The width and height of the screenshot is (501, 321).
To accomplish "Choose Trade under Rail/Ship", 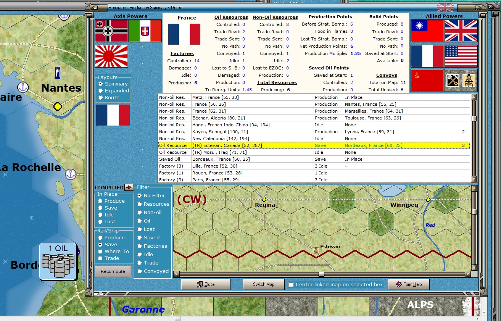I will coord(100,258).
